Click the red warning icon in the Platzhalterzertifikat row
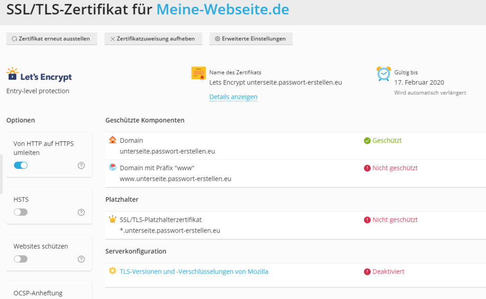The width and height of the screenshot is (486, 299). pyautogui.click(x=367, y=220)
